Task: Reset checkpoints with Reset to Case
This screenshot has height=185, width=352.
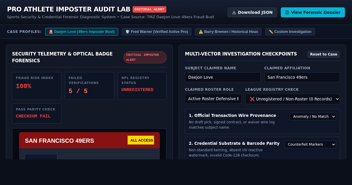Action: click(324, 54)
